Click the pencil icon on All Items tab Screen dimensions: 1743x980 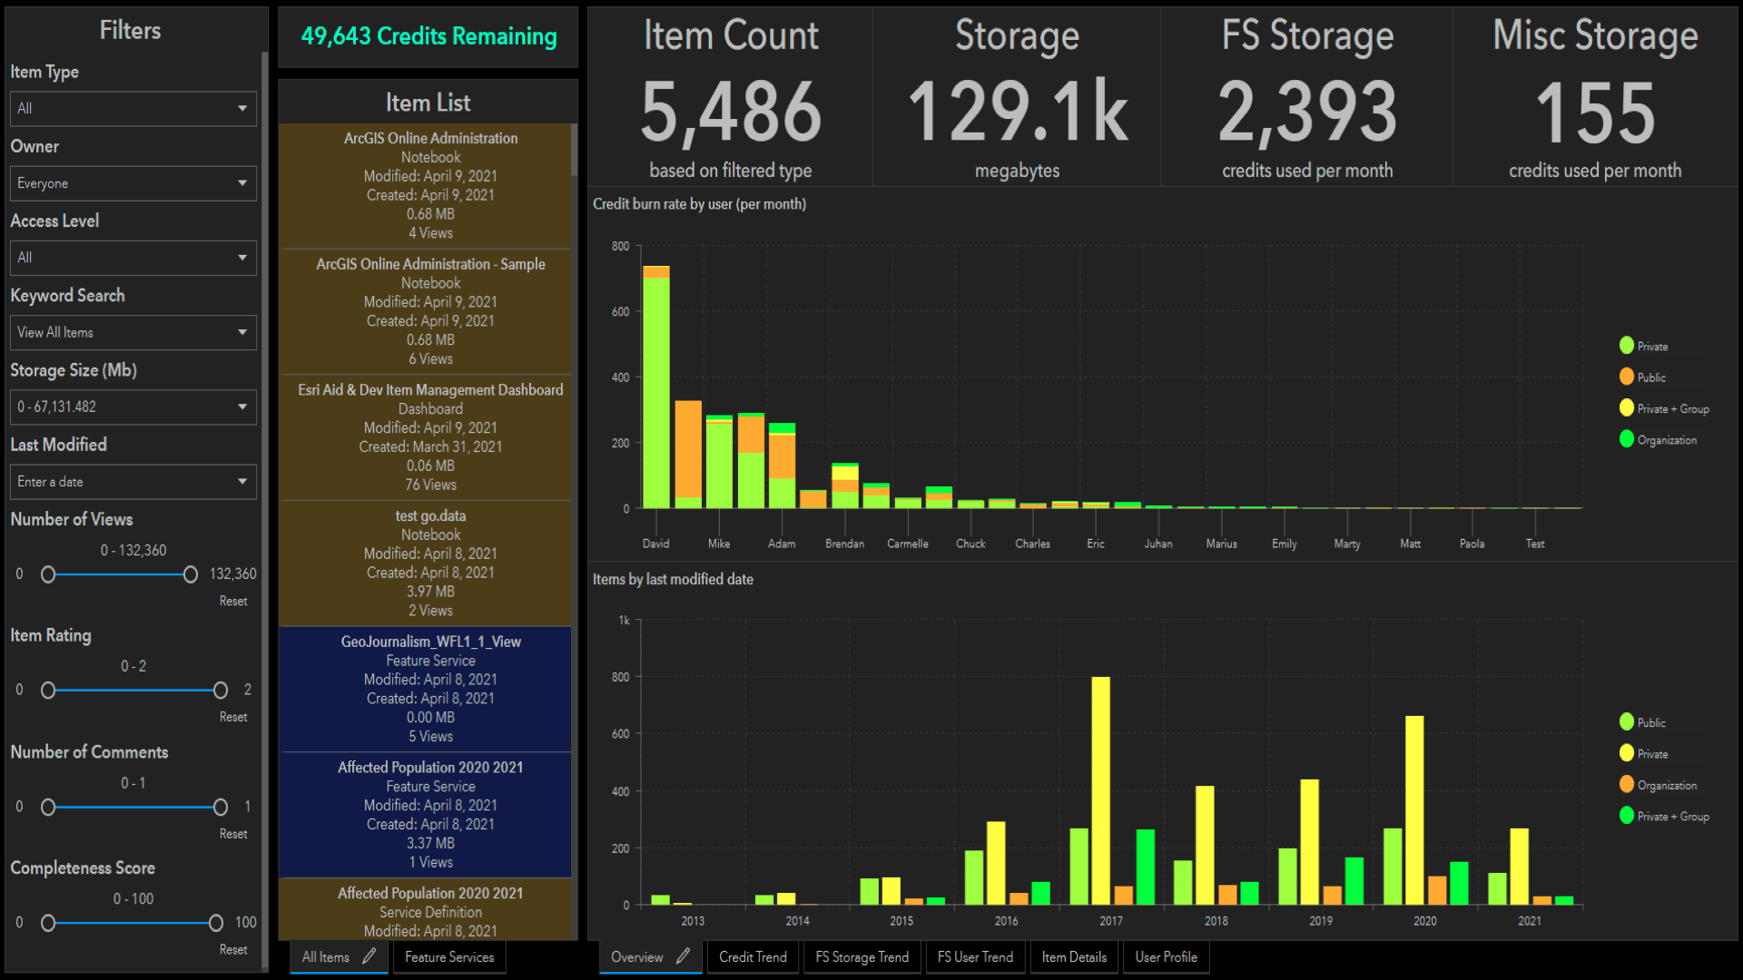coord(369,956)
